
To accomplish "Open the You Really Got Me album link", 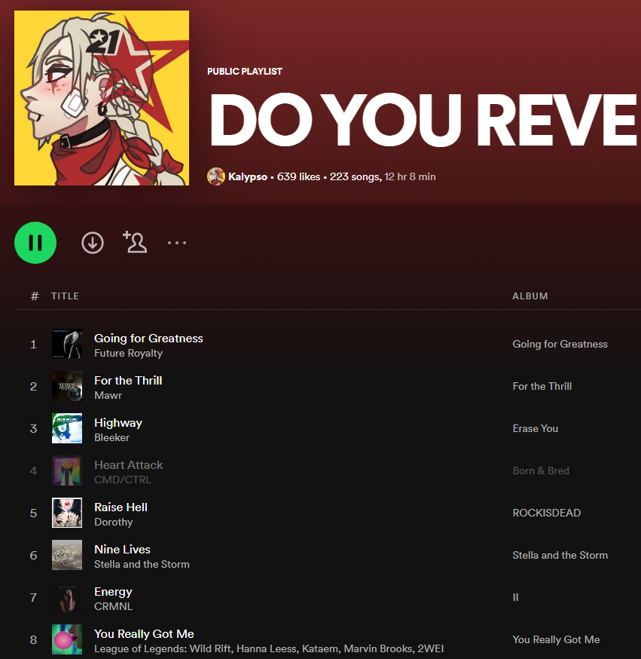I will pyautogui.click(x=556, y=639).
